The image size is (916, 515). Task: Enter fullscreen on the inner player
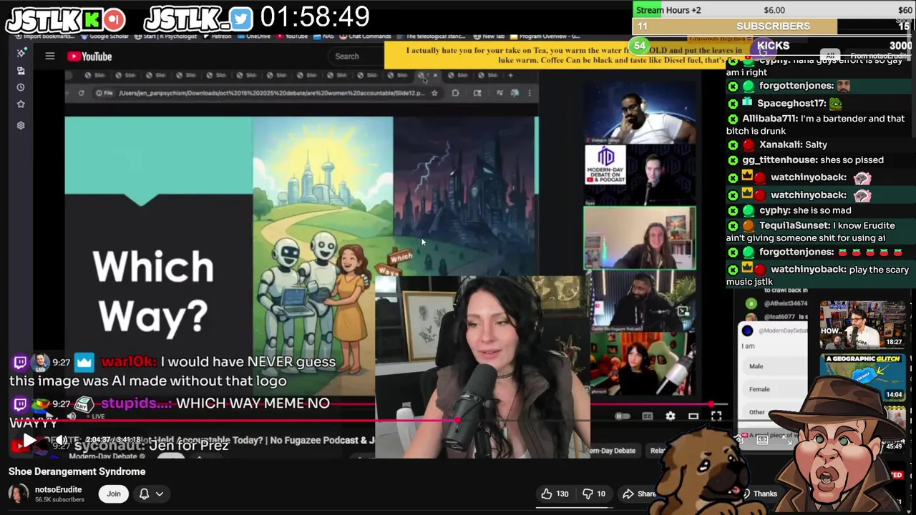pyautogui.click(x=716, y=416)
